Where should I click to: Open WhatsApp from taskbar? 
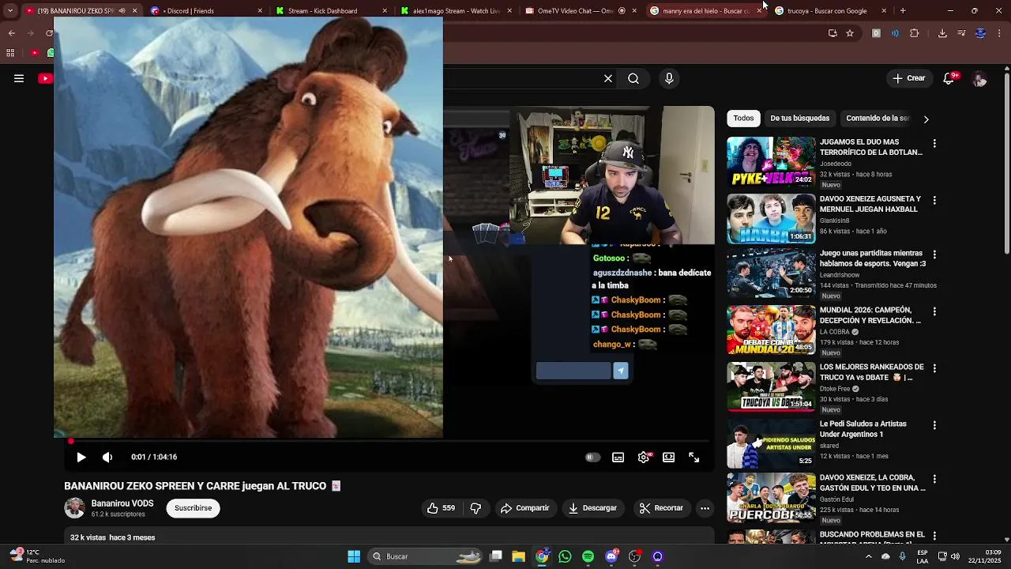tap(565, 556)
